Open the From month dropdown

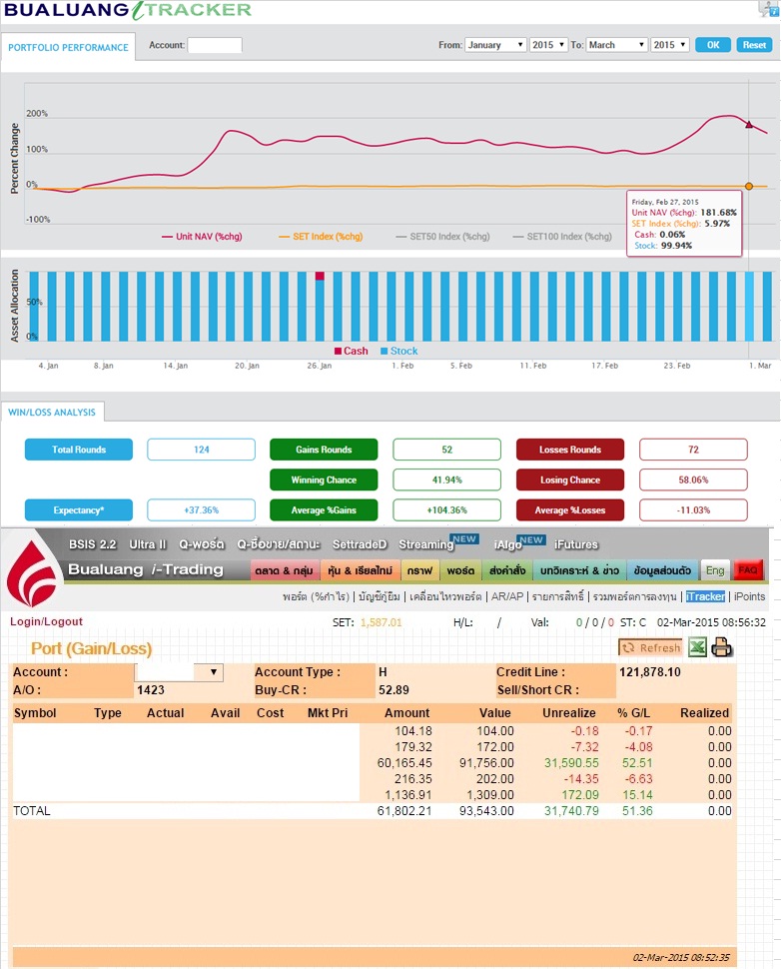point(495,45)
